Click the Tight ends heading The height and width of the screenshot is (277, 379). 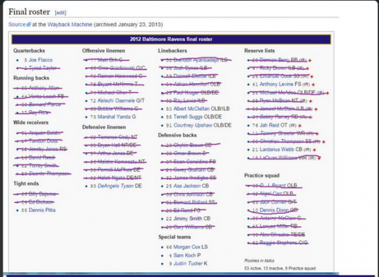tap(26, 184)
